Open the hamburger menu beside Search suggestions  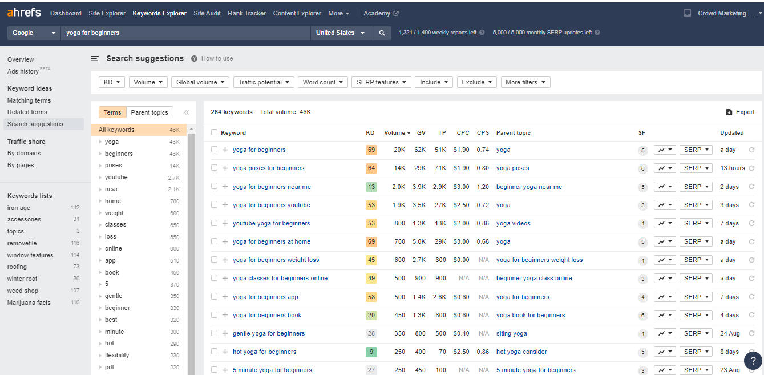(x=95, y=58)
